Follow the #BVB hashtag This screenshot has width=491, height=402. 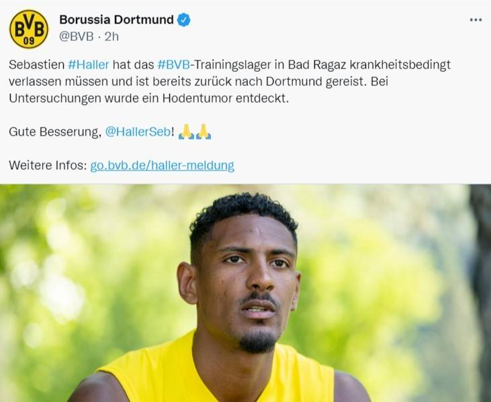point(174,64)
